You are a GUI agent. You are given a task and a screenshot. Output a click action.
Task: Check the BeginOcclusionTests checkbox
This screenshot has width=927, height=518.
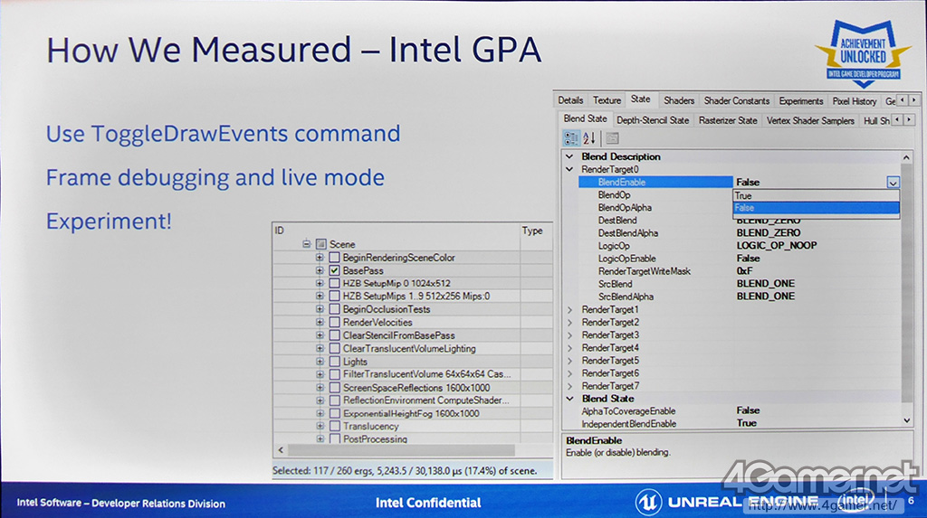[x=335, y=309]
